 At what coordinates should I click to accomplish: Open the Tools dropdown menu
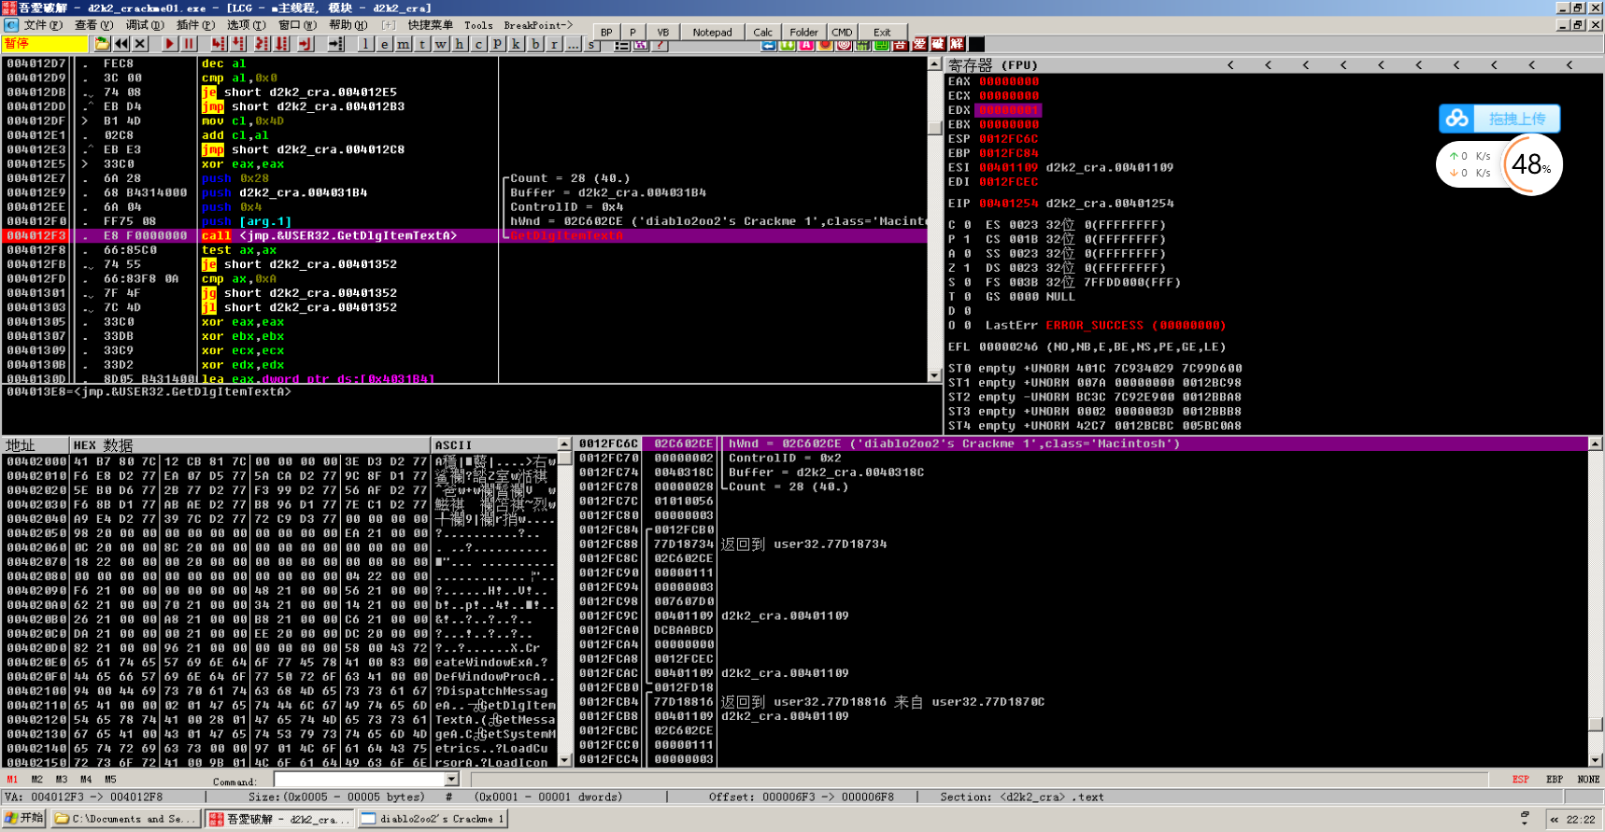click(x=478, y=25)
